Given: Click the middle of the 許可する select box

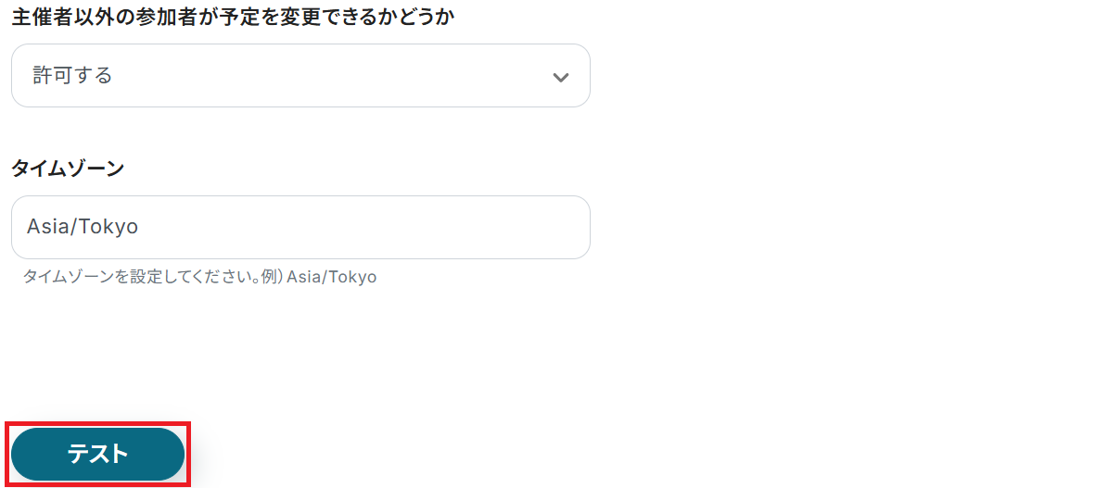Looking at the screenshot, I should tap(299, 76).
